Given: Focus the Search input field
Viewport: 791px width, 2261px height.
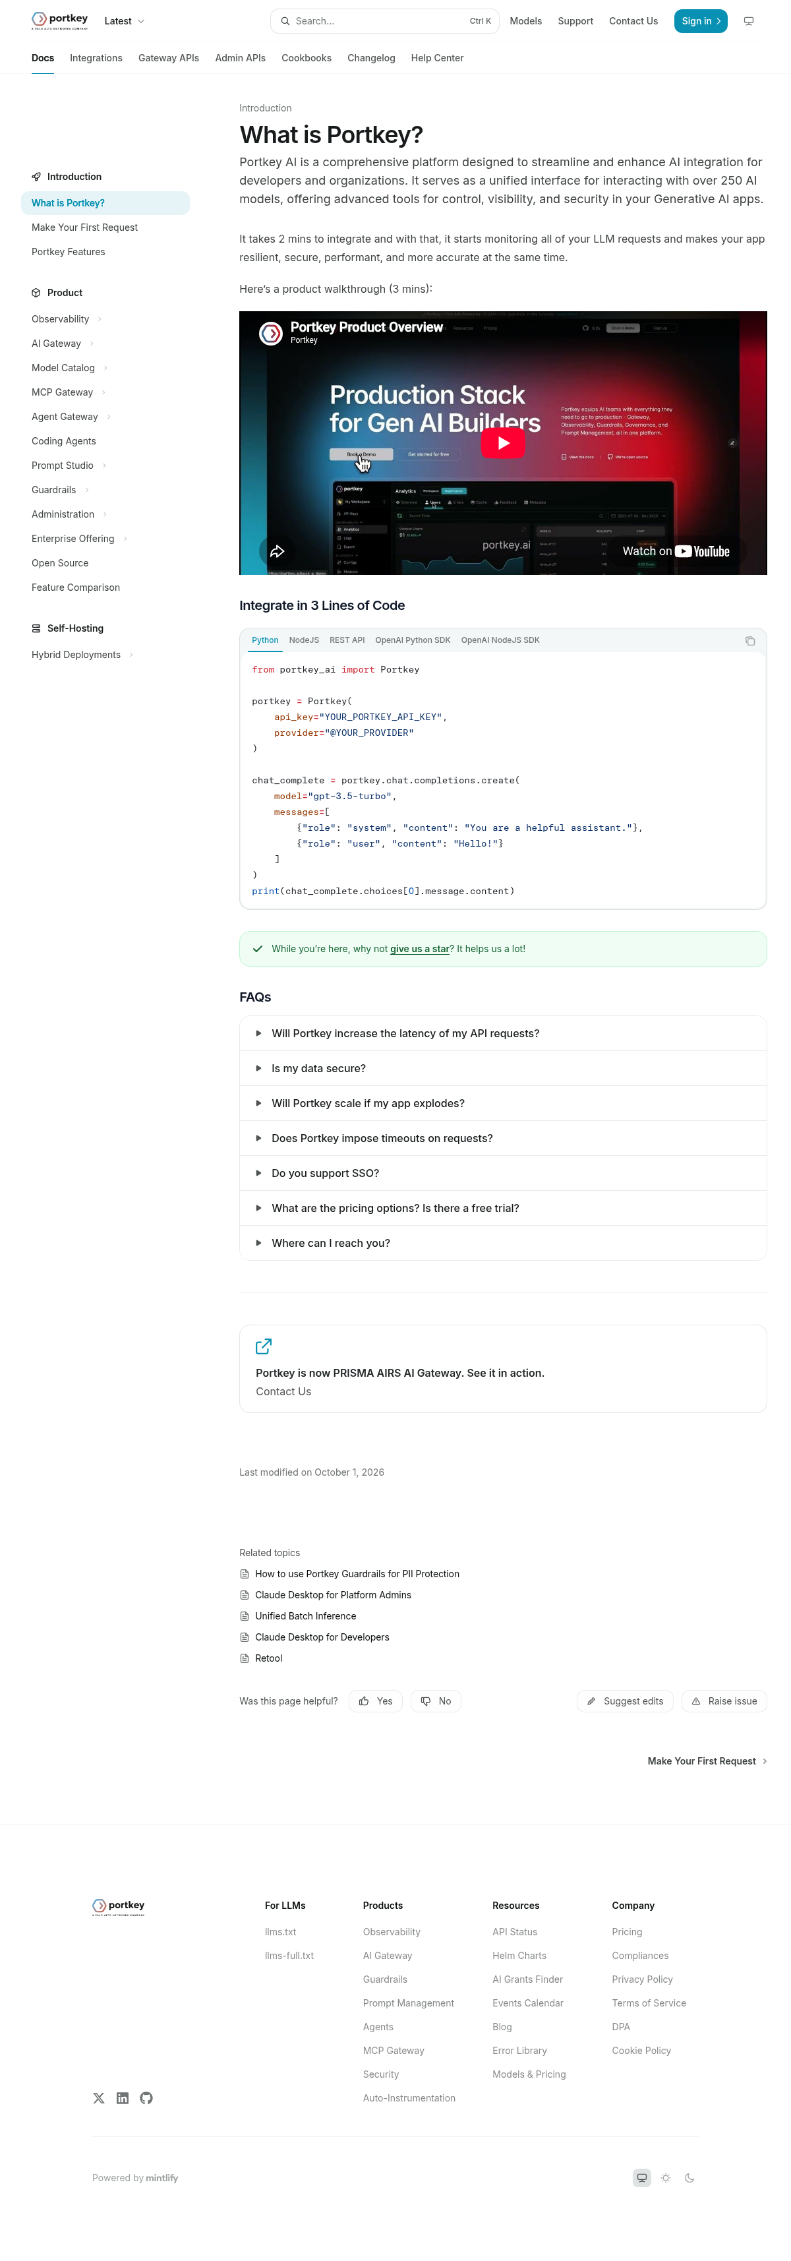Looking at the screenshot, I should 384,21.
